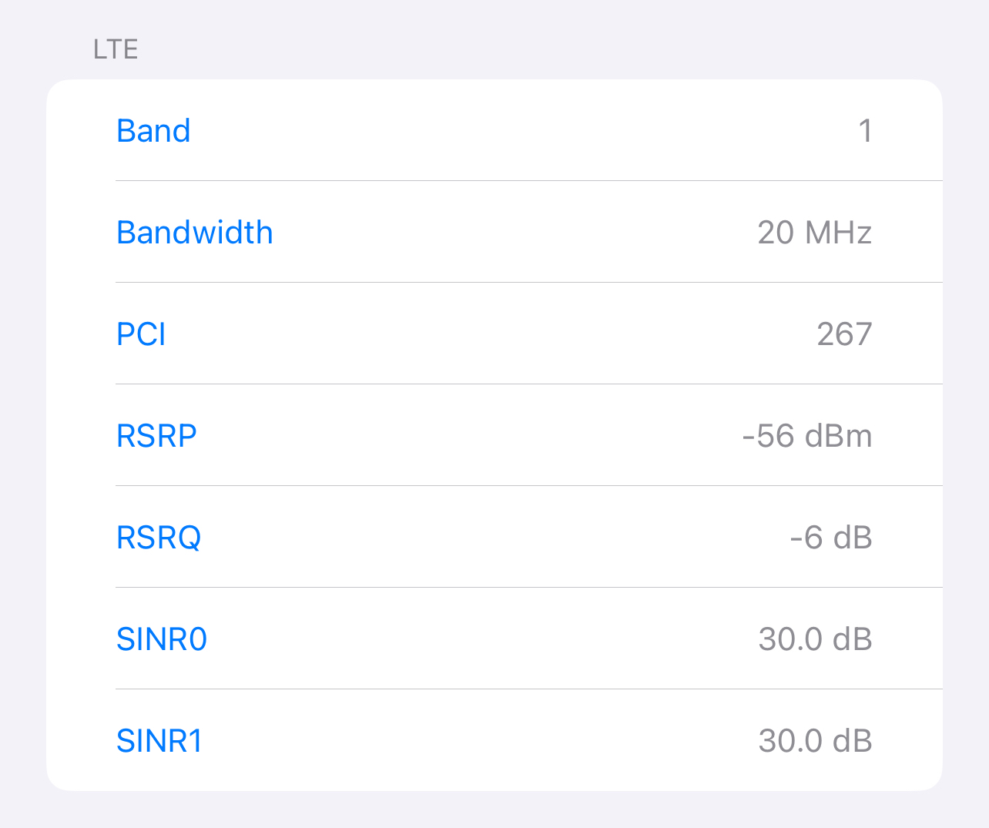Tap the middle of the RSRP row
989x828 pixels.
[494, 435]
